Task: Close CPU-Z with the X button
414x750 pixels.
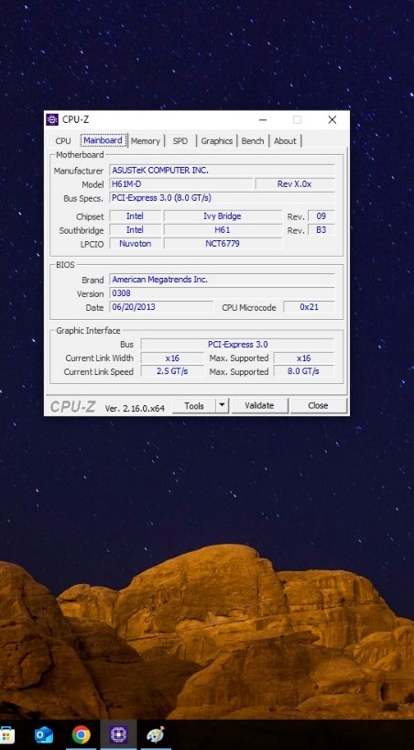Action: [332, 119]
